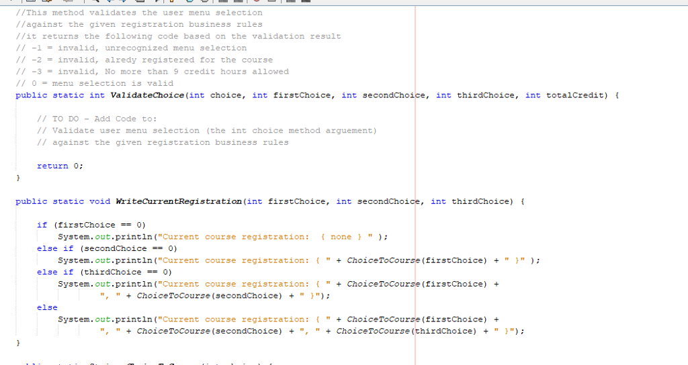The image size is (688, 365).
Task: Place cursor on the "return 0;" statement
Action: pyautogui.click(x=60, y=166)
